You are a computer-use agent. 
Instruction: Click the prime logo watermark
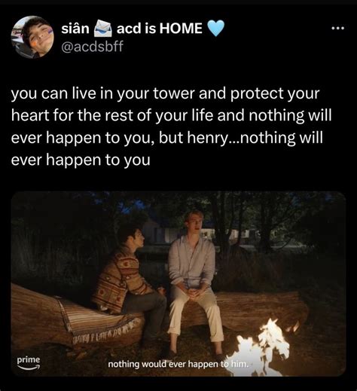(29, 362)
